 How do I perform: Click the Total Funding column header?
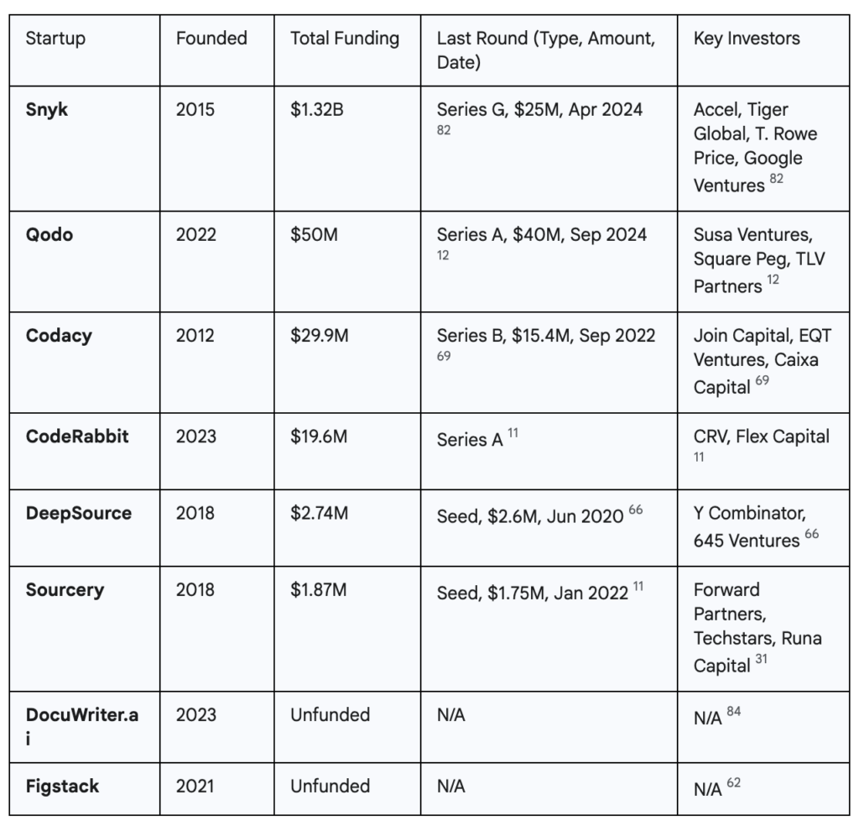(x=347, y=50)
